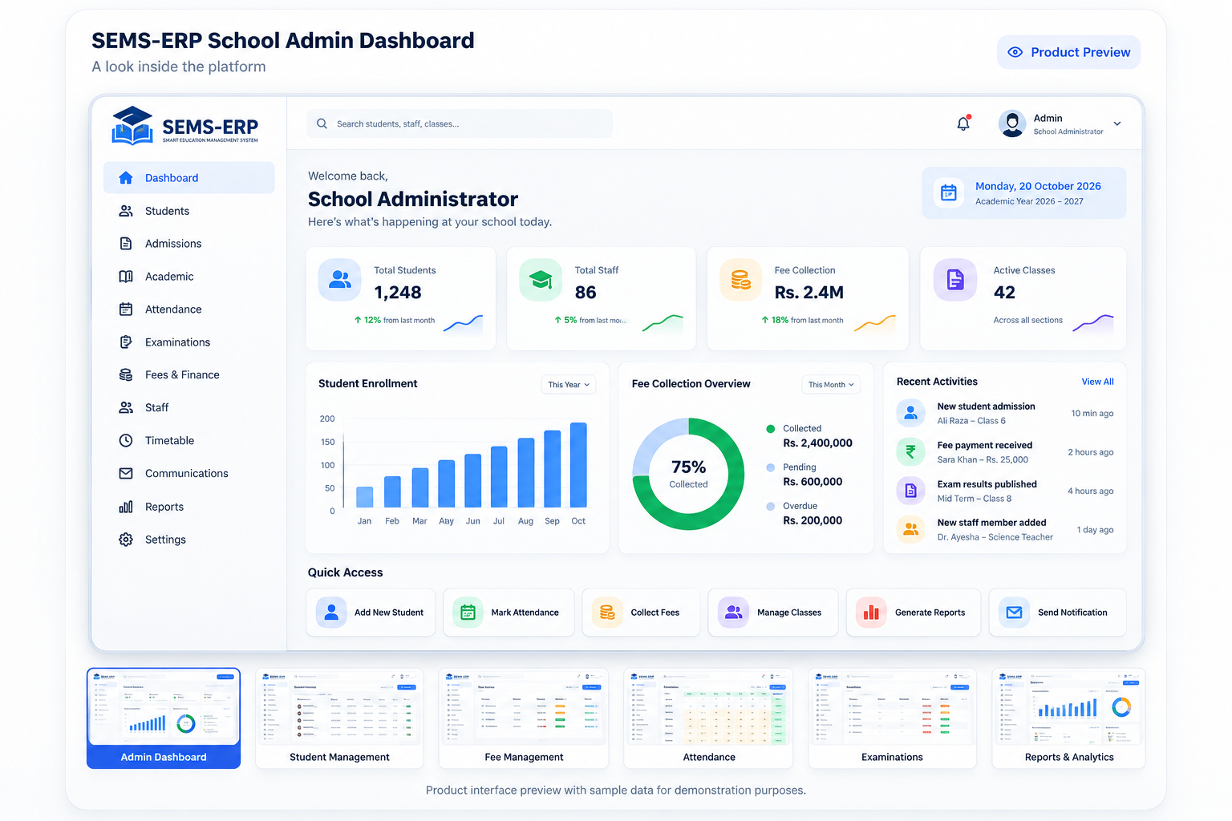The width and height of the screenshot is (1232, 821).
Task: Click the 75% Collected donut chart
Action: (688, 474)
